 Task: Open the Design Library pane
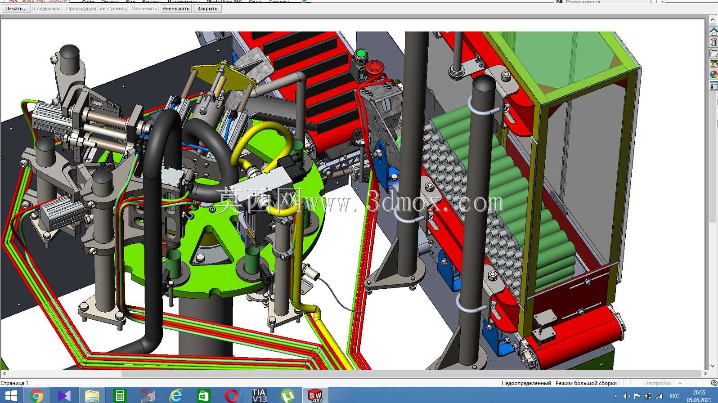(714, 42)
